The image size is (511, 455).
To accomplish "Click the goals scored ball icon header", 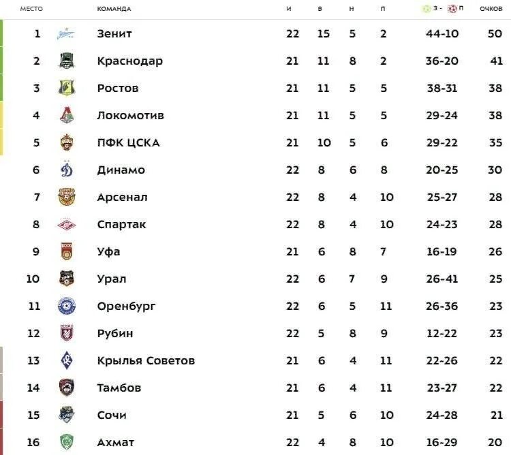I will 426,9.
